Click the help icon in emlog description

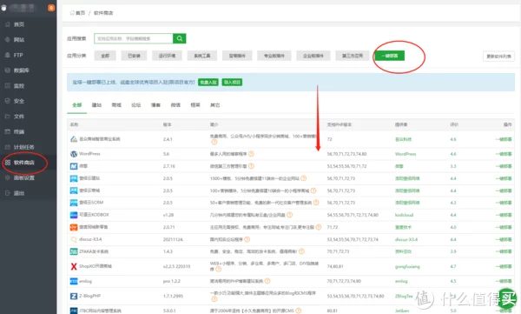pos(267,281)
